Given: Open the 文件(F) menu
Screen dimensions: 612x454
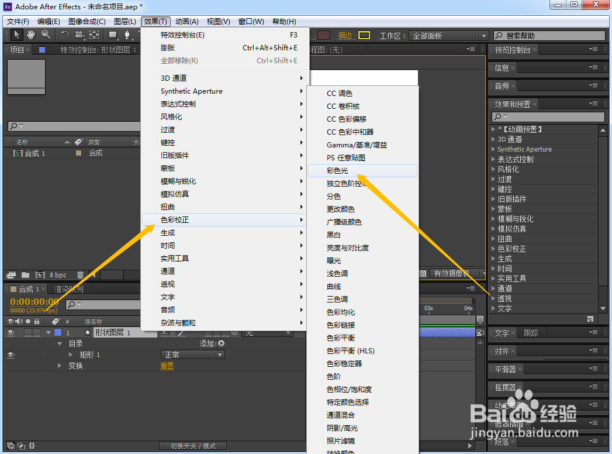Looking at the screenshot, I should [18, 22].
